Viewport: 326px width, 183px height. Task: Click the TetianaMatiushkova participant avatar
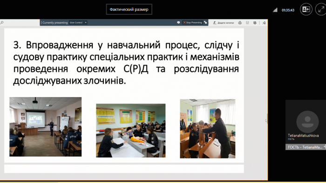307,122
